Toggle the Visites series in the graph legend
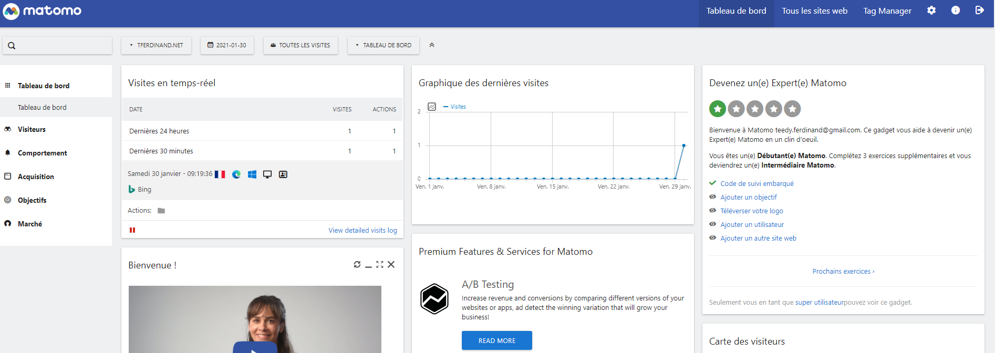The height and width of the screenshot is (353, 995). click(x=454, y=107)
